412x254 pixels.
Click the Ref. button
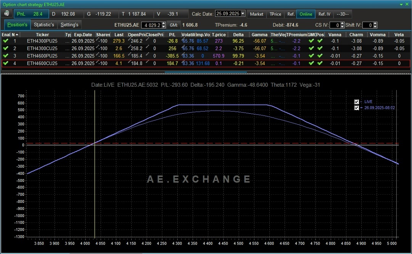(291, 14)
